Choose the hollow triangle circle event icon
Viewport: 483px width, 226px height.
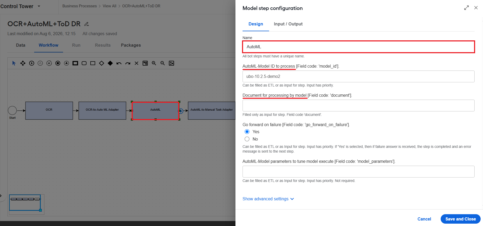pyautogui.click(x=40, y=63)
